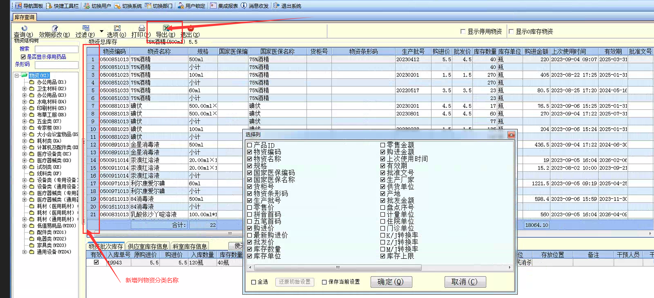
Task: Click the 电器类(WZ02) folder icon
Action: 32,239
